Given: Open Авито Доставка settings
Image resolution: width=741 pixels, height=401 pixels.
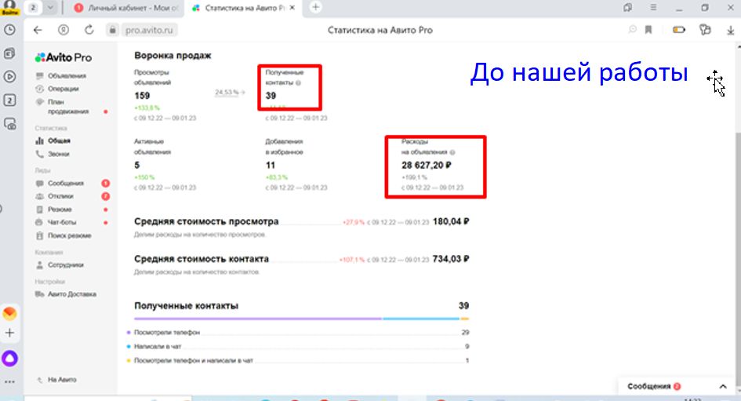Looking at the screenshot, I should pyautogui.click(x=71, y=294).
